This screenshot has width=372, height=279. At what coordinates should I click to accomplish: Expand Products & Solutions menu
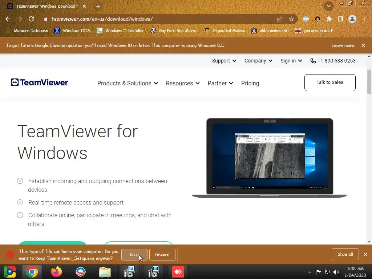(x=128, y=83)
